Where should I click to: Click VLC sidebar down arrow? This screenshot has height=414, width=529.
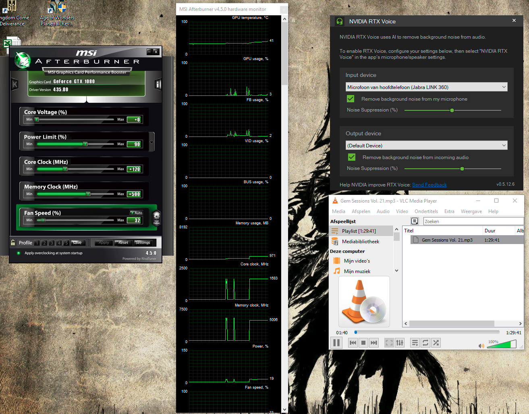pos(396,271)
